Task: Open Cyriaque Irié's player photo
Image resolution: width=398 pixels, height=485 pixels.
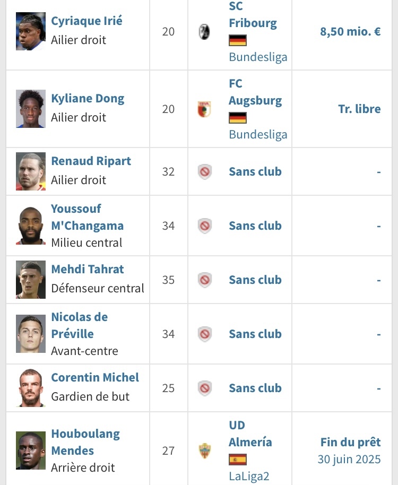Action: pyautogui.click(x=31, y=31)
